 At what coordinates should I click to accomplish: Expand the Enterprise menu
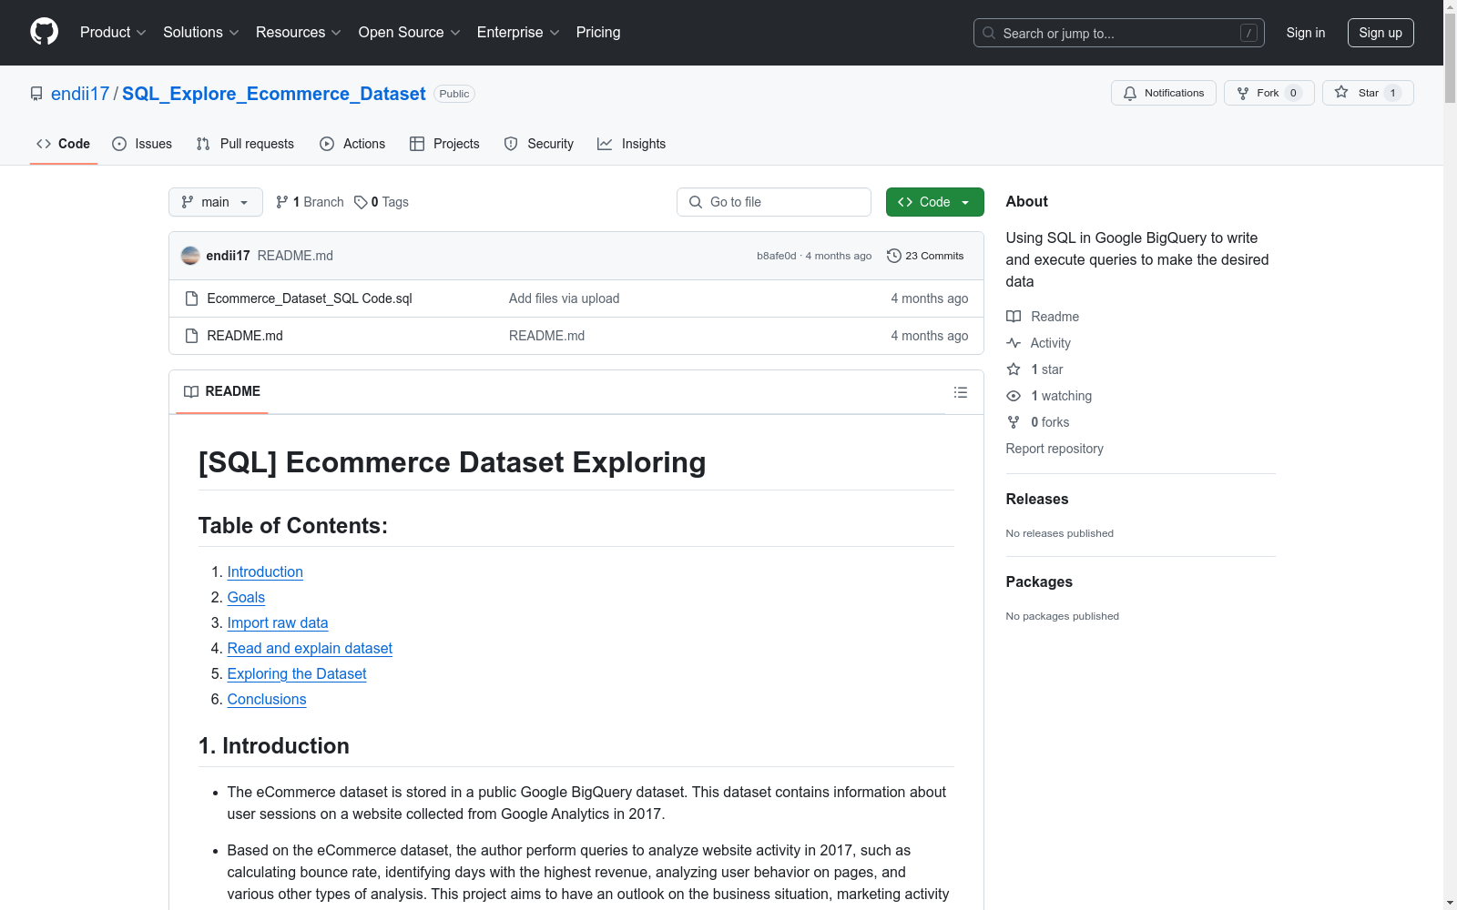(518, 32)
